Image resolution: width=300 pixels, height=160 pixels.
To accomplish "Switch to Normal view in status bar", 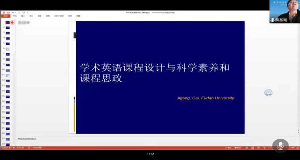I will [x=247, y=148].
